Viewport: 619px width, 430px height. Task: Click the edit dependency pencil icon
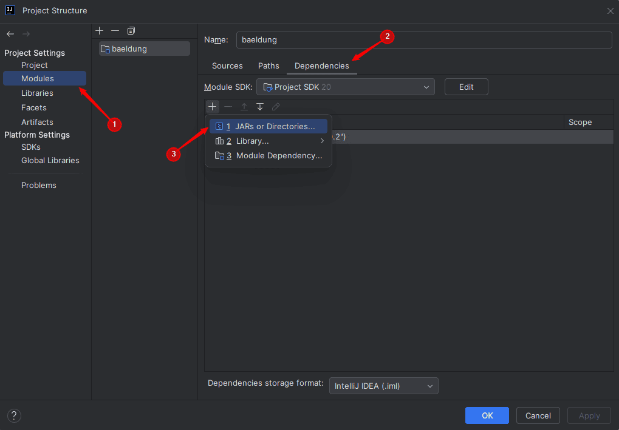pyautogui.click(x=276, y=106)
